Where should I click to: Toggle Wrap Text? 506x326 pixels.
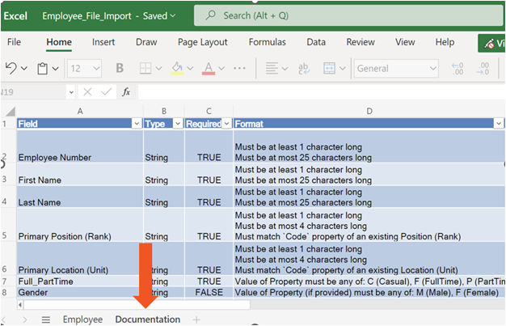point(304,68)
